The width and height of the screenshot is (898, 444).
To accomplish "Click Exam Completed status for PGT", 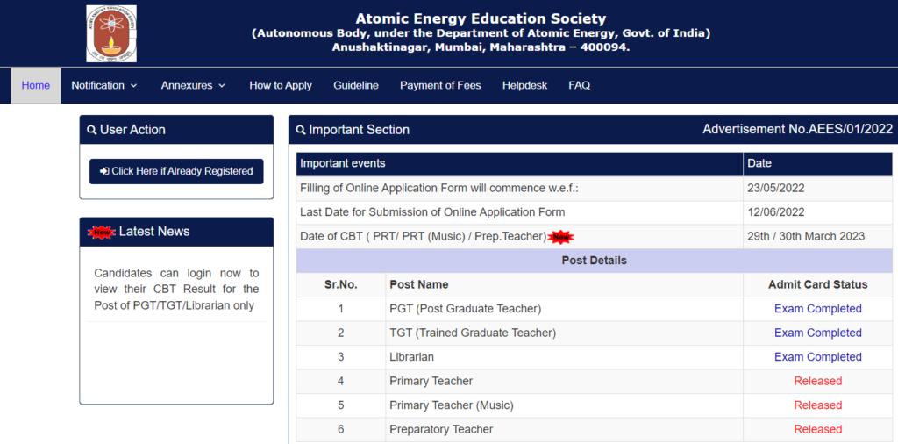I will point(818,309).
